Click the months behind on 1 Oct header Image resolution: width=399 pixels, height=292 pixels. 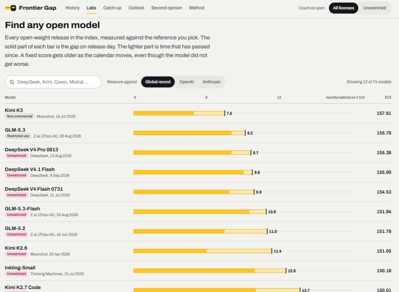click(x=345, y=98)
